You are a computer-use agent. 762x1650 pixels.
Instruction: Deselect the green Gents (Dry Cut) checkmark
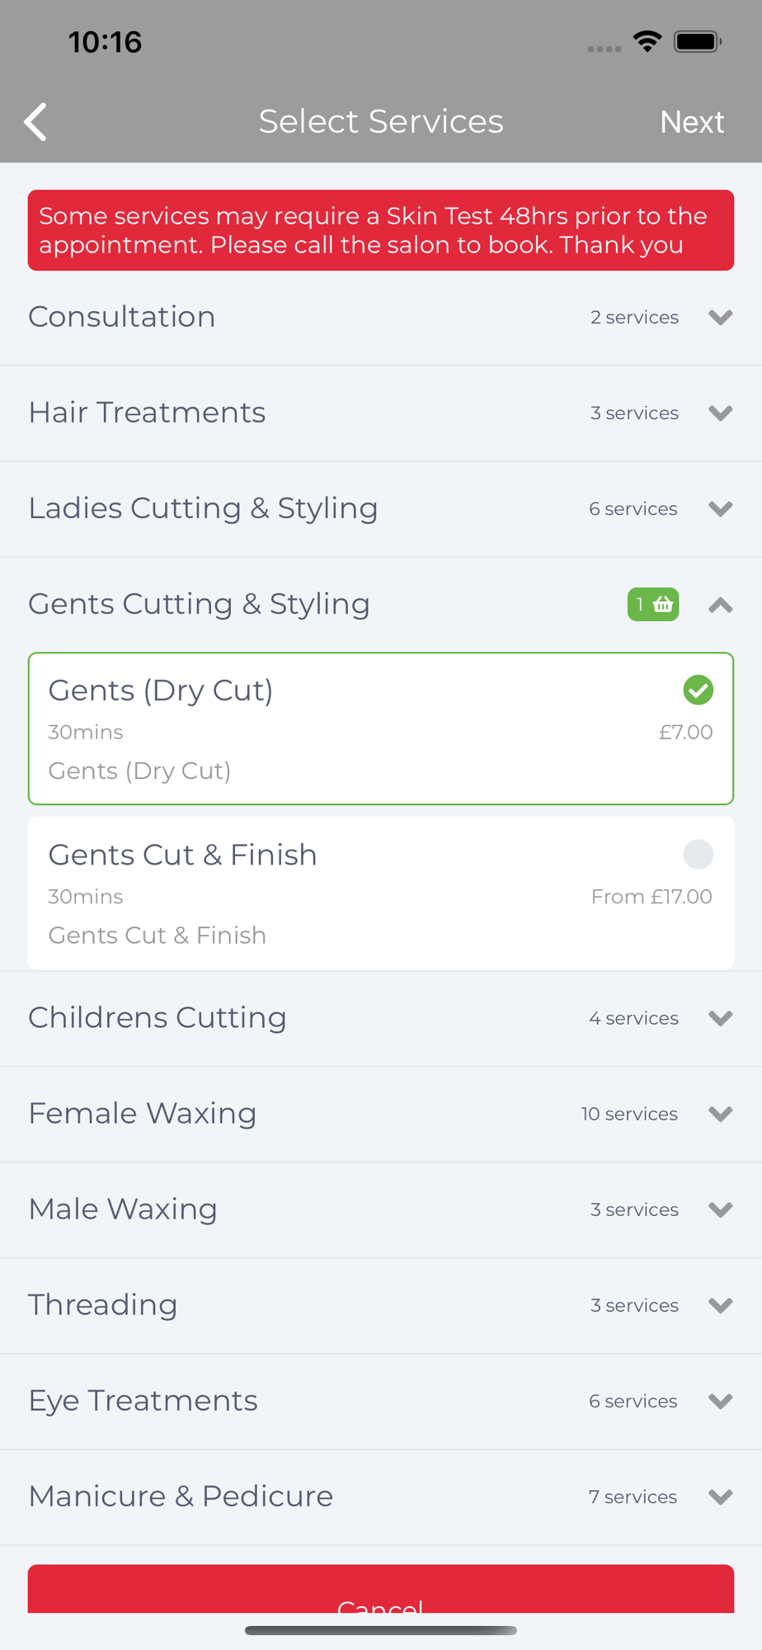pos(698,691)
